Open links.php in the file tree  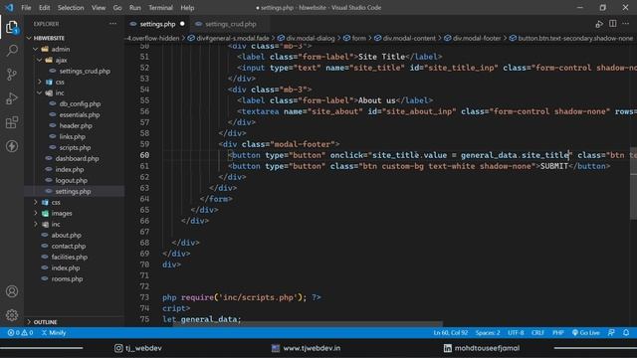point(73,137)
